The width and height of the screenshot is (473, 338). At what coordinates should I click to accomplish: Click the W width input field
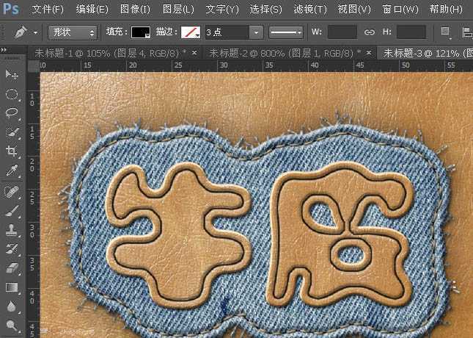342,32
